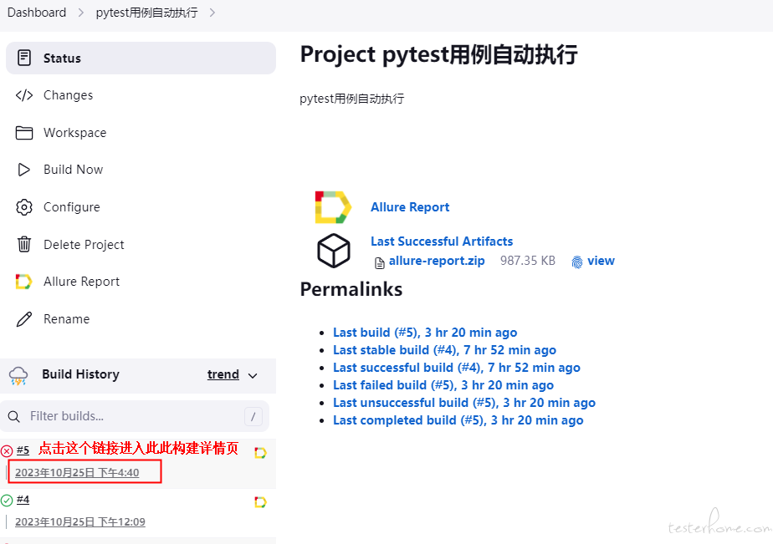The image size is (773, 544).
Task: Expand the breadcrumb chevron after Dashboard
Action: coord(81,13)
